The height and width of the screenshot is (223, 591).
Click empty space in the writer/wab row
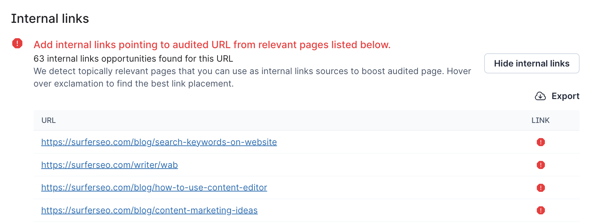click(347, 165)
